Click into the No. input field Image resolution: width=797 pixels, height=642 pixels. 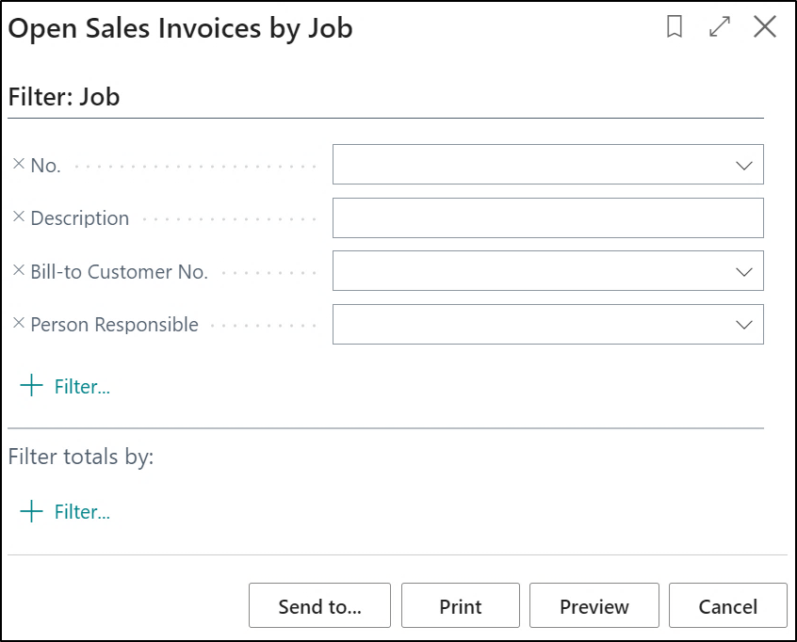[528, 165]
